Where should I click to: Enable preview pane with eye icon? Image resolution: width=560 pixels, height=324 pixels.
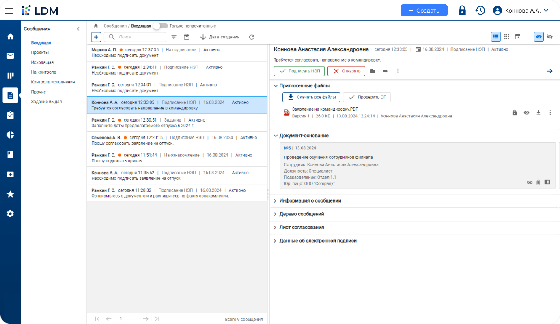(x=538, y=36)
